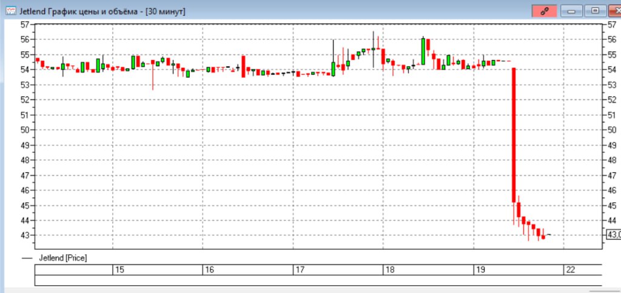Select the 'Jetlend [Price]' legend entry

63,258
